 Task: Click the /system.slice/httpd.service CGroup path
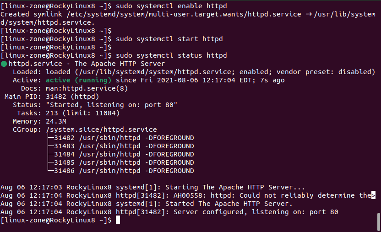[x=101, y=129]
